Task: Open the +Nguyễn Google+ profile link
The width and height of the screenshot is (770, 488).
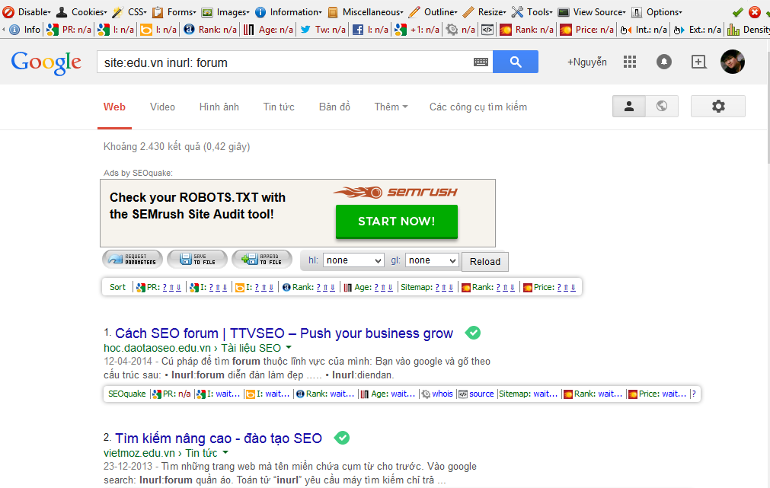Action: [x=587, y=62]
